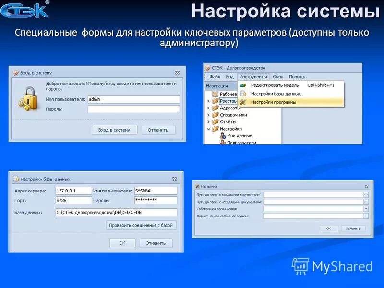The image size is (384, 288).
Task: Click the folder icon of 'Настройки' tree node
Action: (x=215, y=129)
